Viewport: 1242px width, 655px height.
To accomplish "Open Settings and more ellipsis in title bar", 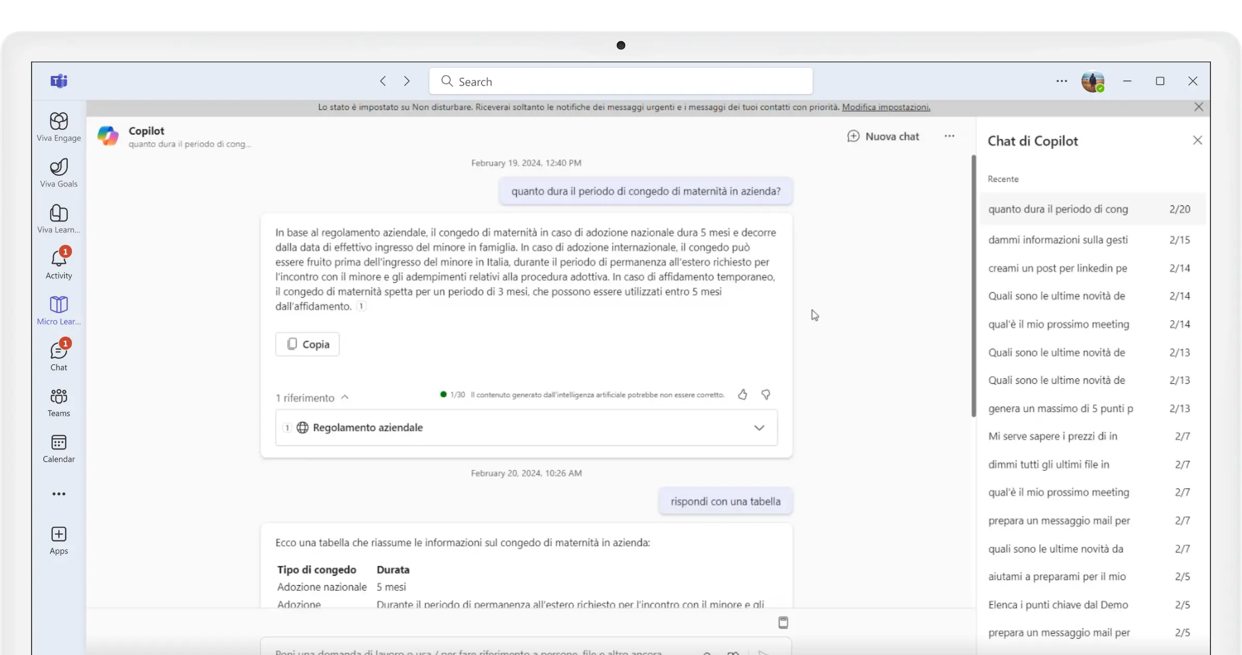I will click(x=1061, y=81).
